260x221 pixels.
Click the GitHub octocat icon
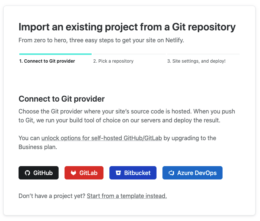coord(27,173)
